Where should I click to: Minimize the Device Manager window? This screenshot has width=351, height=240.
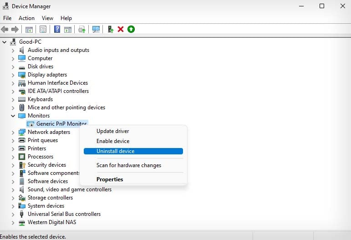coord(301,6)
